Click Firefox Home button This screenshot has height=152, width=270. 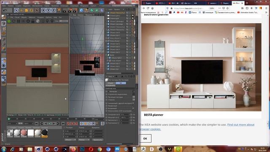coord(152,8)
